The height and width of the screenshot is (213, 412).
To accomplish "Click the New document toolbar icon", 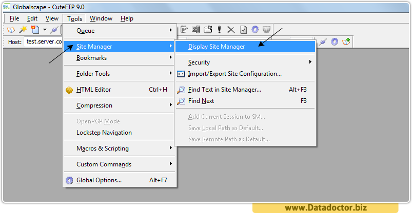I will 35,30.
